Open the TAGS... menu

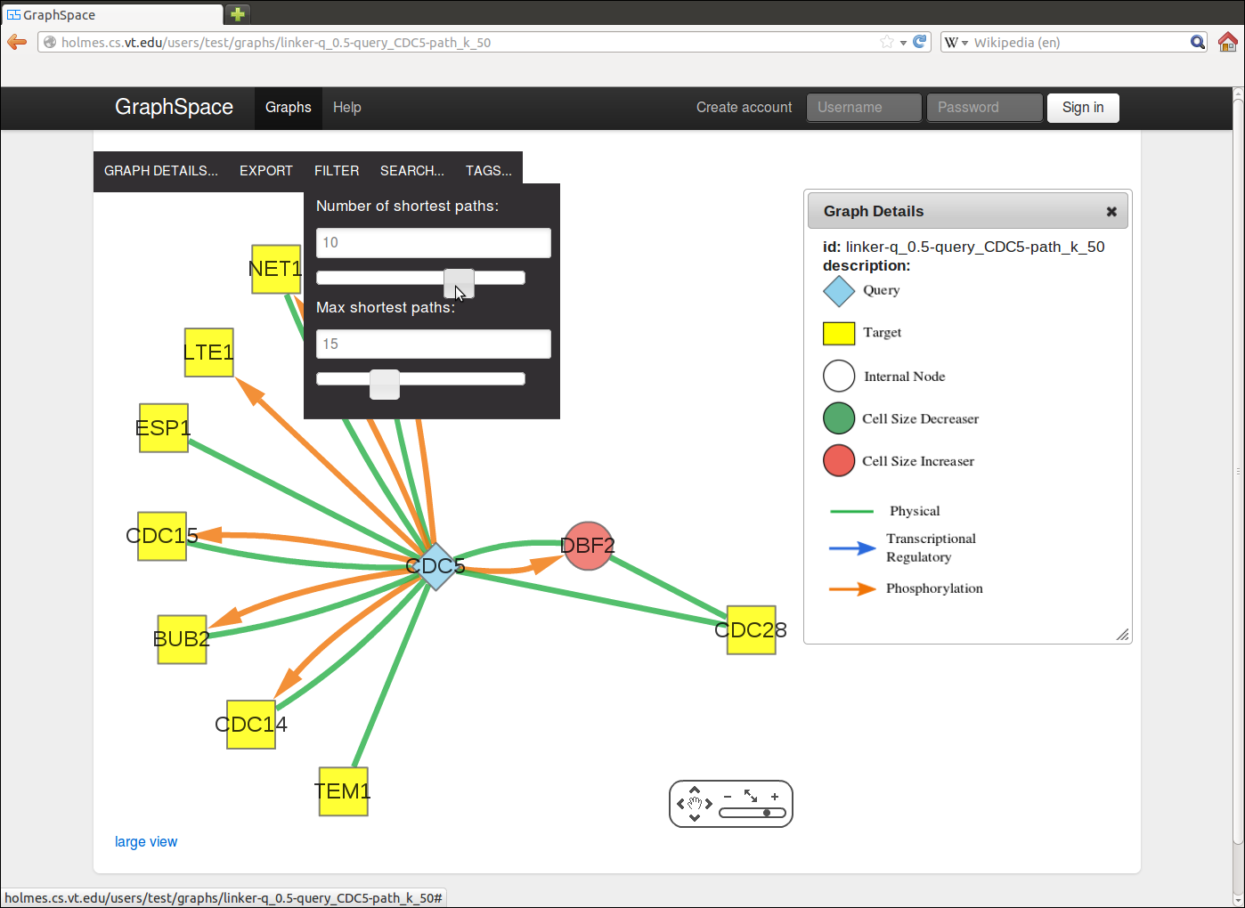click(489, 170)
